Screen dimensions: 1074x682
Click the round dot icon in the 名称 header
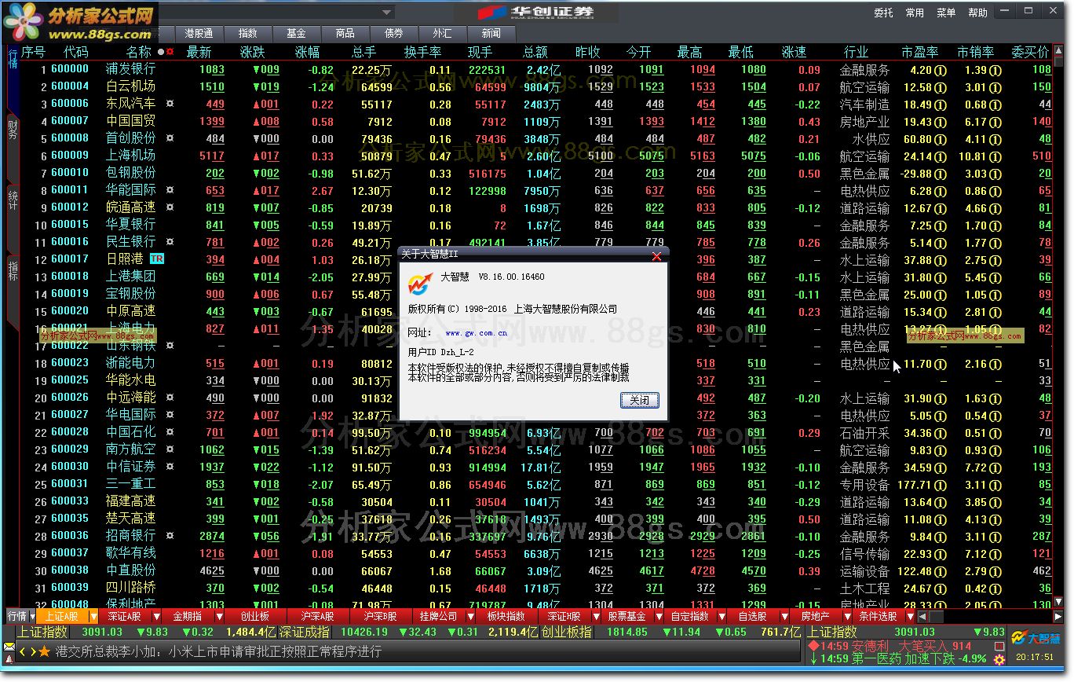coord(161,52)
